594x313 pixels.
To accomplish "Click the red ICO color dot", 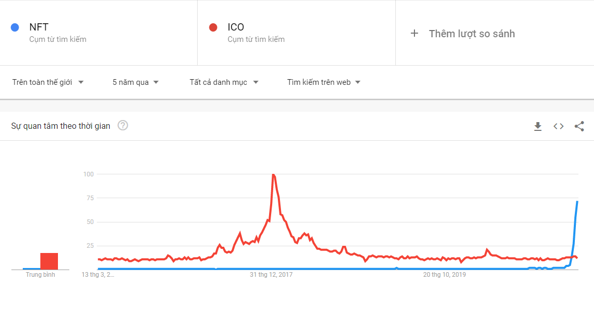I will pos(213,27).
